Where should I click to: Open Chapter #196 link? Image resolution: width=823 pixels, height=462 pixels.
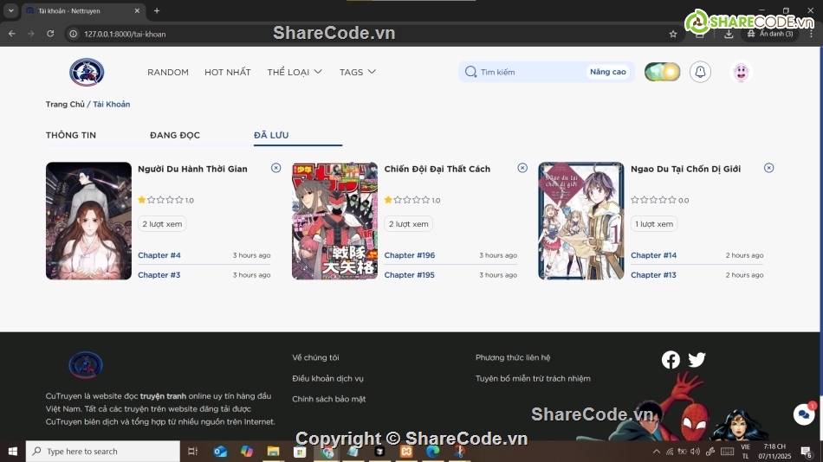coord(409,255)
